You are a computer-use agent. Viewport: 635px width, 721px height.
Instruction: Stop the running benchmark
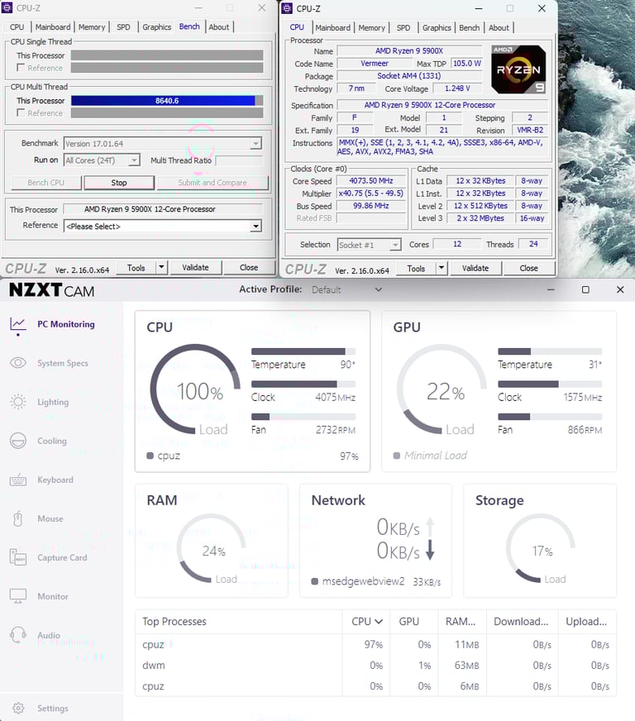[119, 183]
